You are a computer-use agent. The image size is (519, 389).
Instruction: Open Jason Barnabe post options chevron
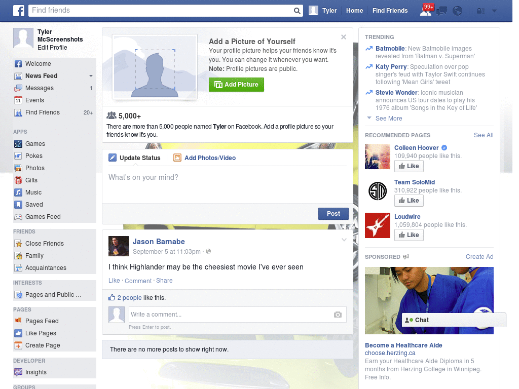(x=344, y=240)
